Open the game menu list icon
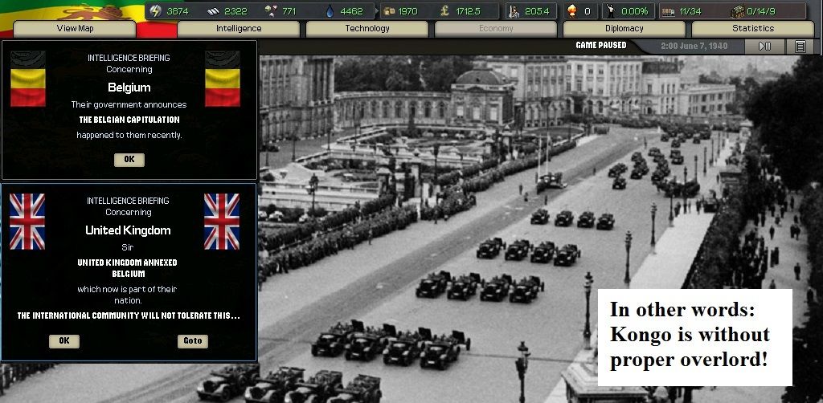This screenshot has width=823, height=403. pyautogui.click(x=800, y=47)
